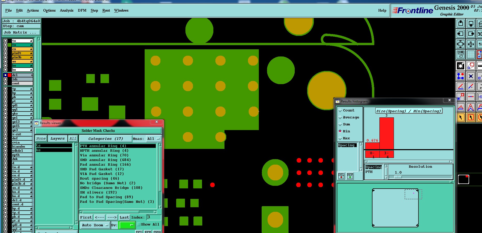Image resolution: width=482 pixels, height=233 pixels.
Task: Click the board overview thumbnail in histogram window
Action: pos(395,208)
